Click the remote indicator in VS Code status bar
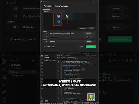 (x=41, y=103)
